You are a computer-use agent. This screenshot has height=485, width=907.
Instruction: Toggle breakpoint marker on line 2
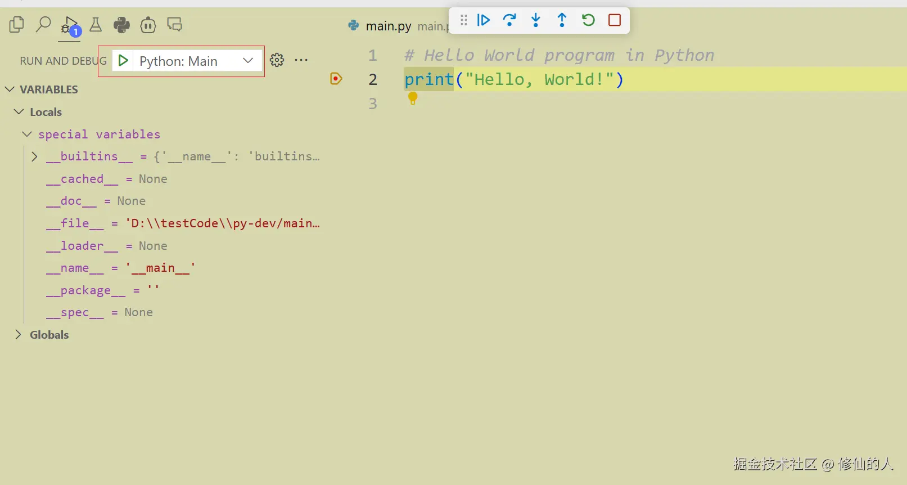(x=336, y=79)
